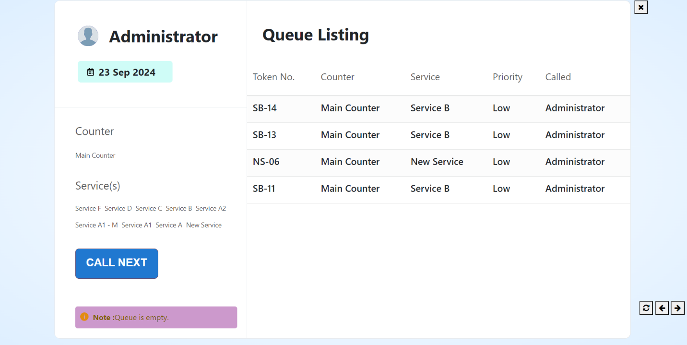Screen dimensions: 687x345
Task: Click the refresh icon button
Action: (646, 308)
